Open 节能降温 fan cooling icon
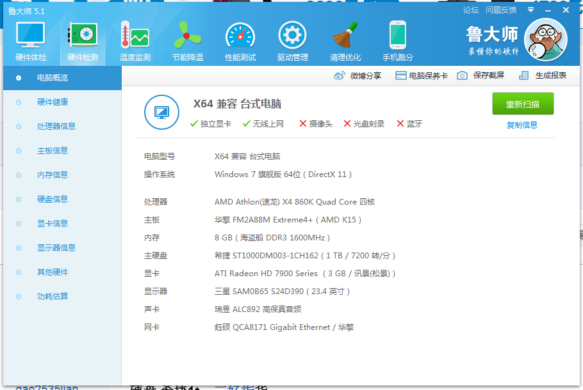This screenshot has height=390, width=583. coord(187,35)
